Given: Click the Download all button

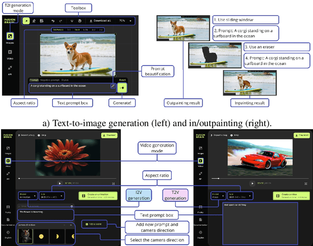Looking at the screenshot, I should click(101, 21).
